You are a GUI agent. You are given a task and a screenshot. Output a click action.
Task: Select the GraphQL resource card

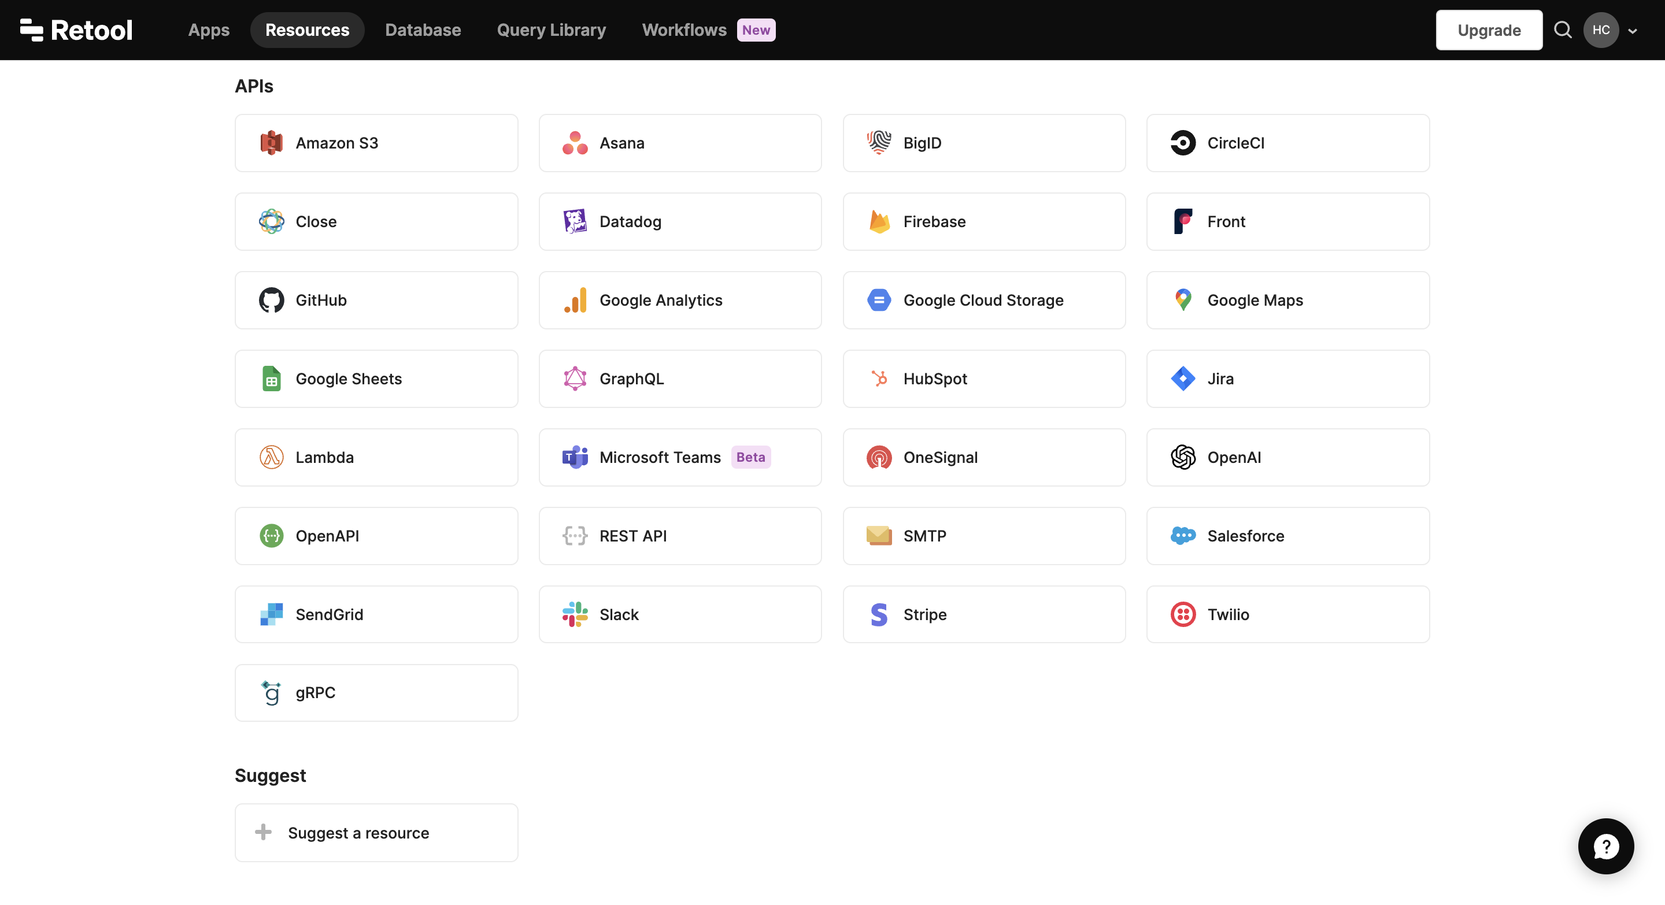coord(679,379)
